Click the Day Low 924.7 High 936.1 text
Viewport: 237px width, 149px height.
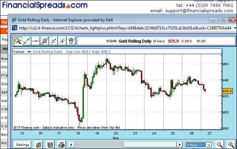point(88,52)
